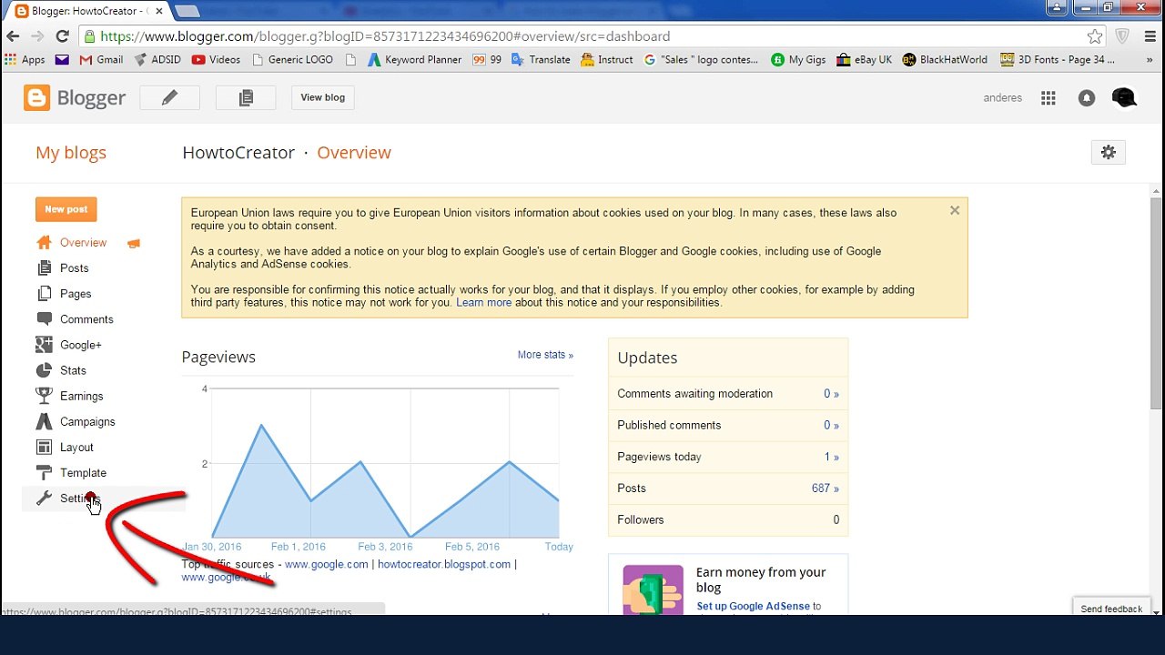Click the Campaigns AdWords icon

coord(44,421)
